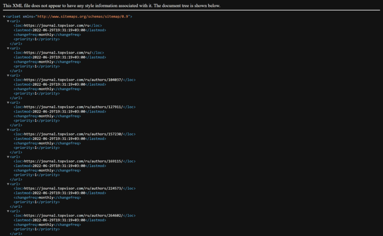Collapse the url entry for authors/264602

(8, 211)
